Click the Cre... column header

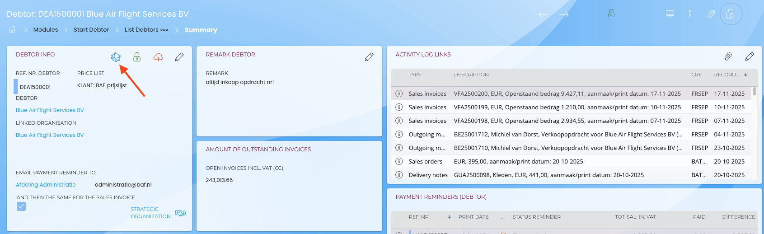698,75
